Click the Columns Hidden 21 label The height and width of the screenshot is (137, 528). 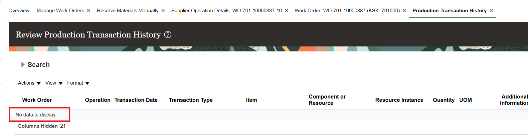pos(42,126)
